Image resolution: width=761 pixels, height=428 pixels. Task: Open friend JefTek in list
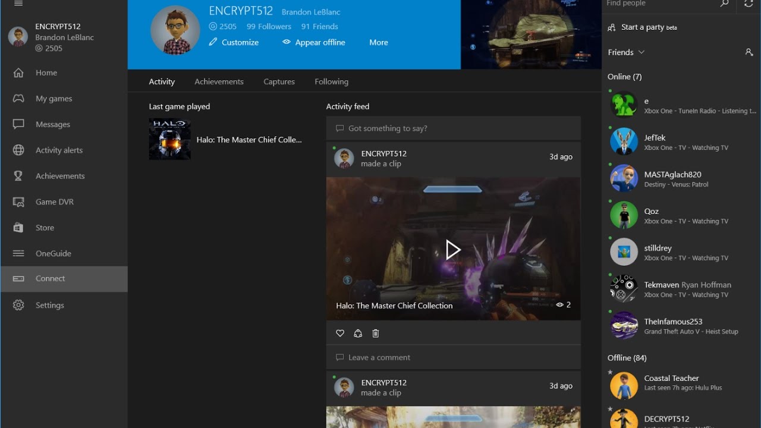[x=681, y=141]
